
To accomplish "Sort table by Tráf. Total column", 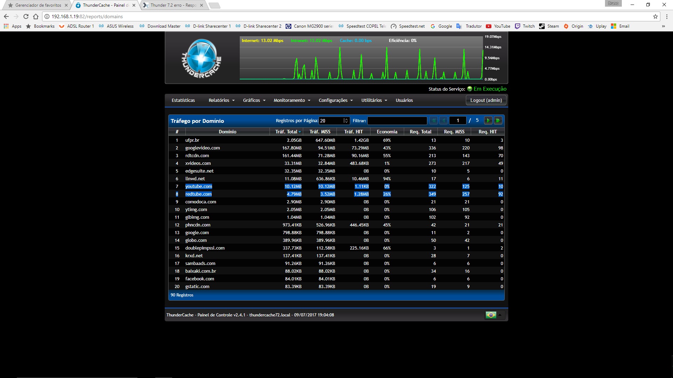I will 287,132.
